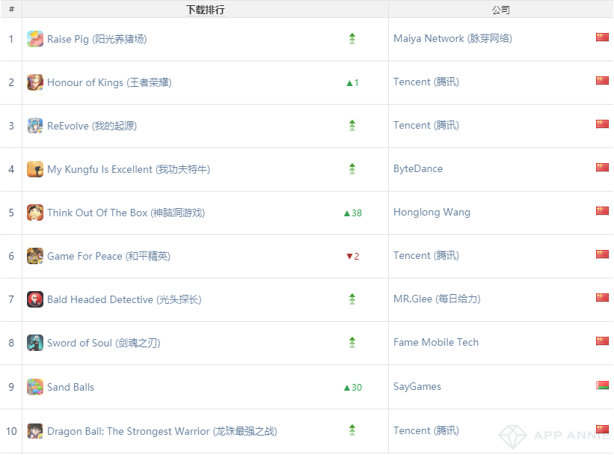Click the Dragon Ball app icon
The image size is (614, 455).
pyautogui.click(x=35, y=431)
